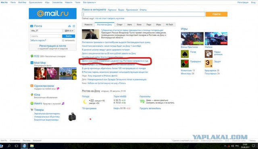258x149 pixels.
Task: Click the Продать автомобиль link
Action: click(x=150, y=108)
